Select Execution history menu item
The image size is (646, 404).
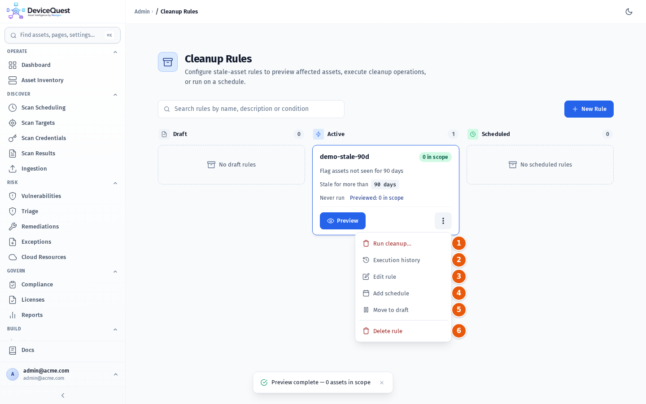[403, 260]
